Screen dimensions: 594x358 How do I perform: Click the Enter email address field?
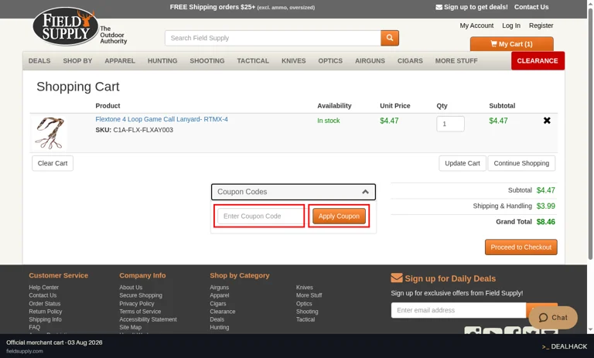459,310
